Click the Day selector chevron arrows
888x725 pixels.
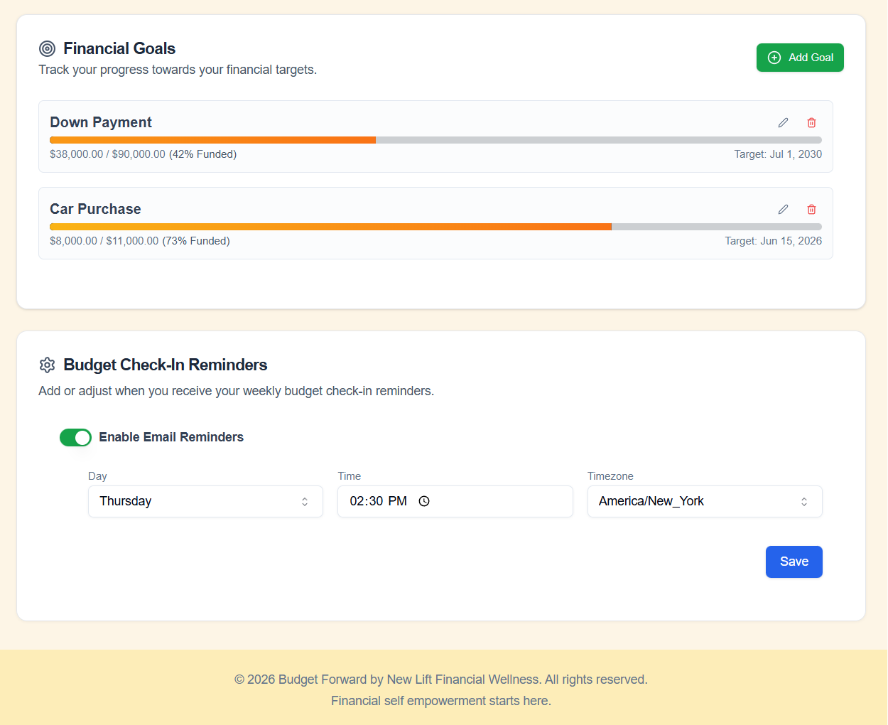305,501
